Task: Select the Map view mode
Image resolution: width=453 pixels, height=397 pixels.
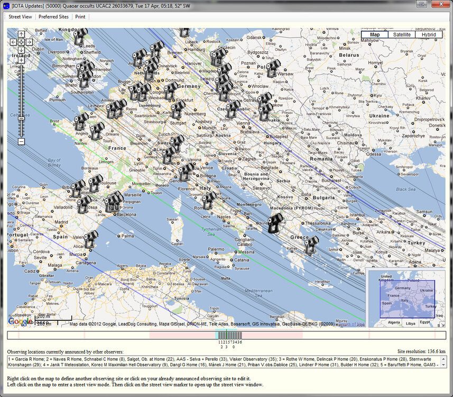Action: coord(374,34)
